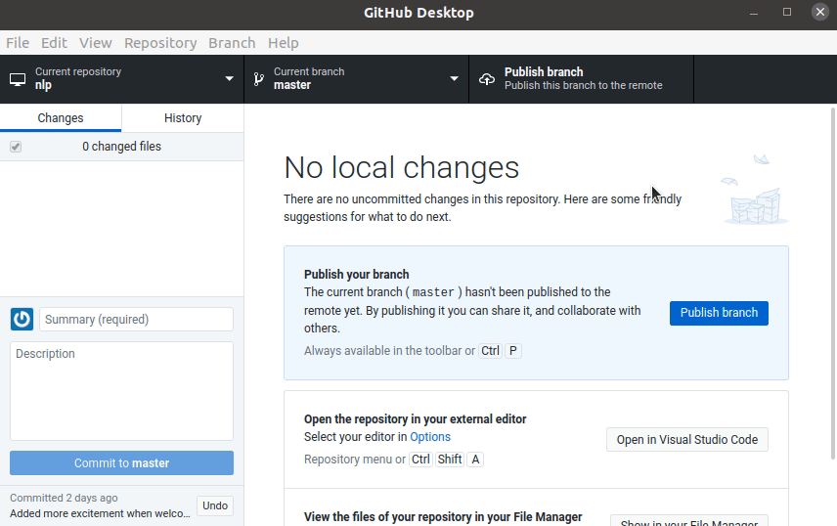The image size is (837, 526).
Task: Click the cloud upload publish icon
Action: pos(486,79)
